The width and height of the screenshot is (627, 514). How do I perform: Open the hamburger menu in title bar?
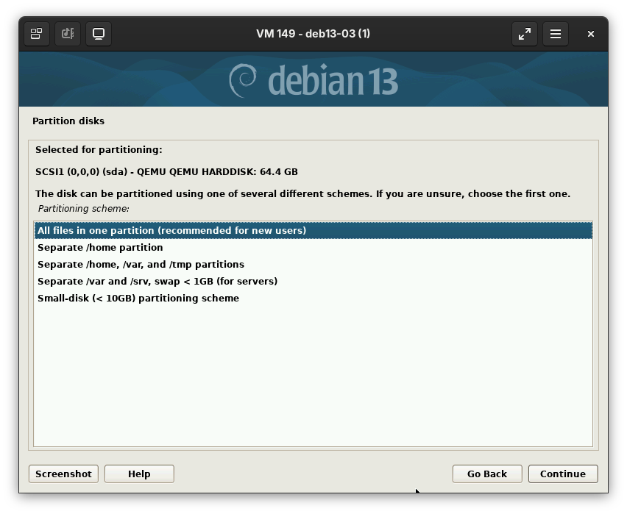(x=556, y=34)
